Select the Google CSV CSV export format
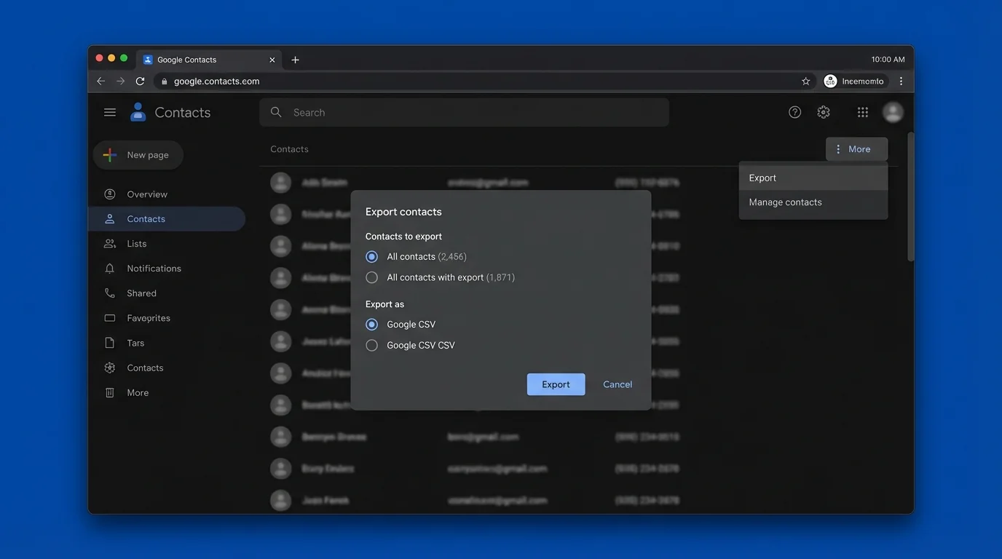 [x=372, y=344]
